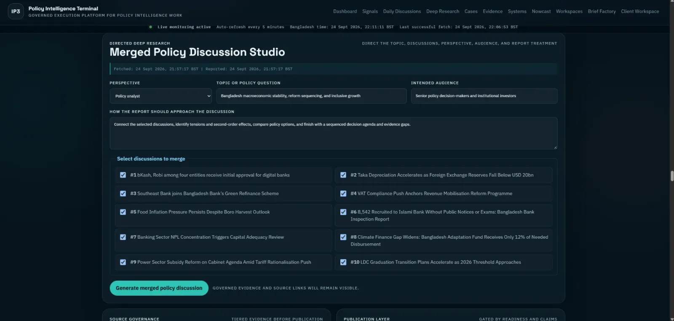Click the Last successful fetch timestamp

pyautogui.click(x=459, y=27)
